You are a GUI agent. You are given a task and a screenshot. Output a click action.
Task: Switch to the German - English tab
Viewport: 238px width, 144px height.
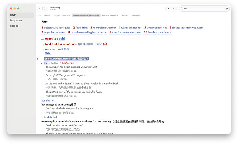click(x=110, y=15)
